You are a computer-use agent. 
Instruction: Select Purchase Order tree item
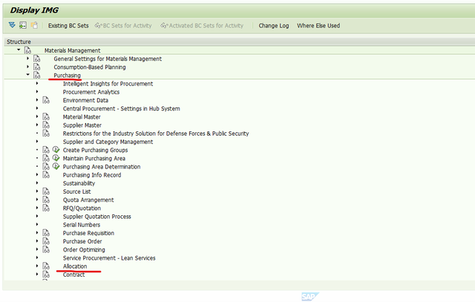(x=82, y=241)
